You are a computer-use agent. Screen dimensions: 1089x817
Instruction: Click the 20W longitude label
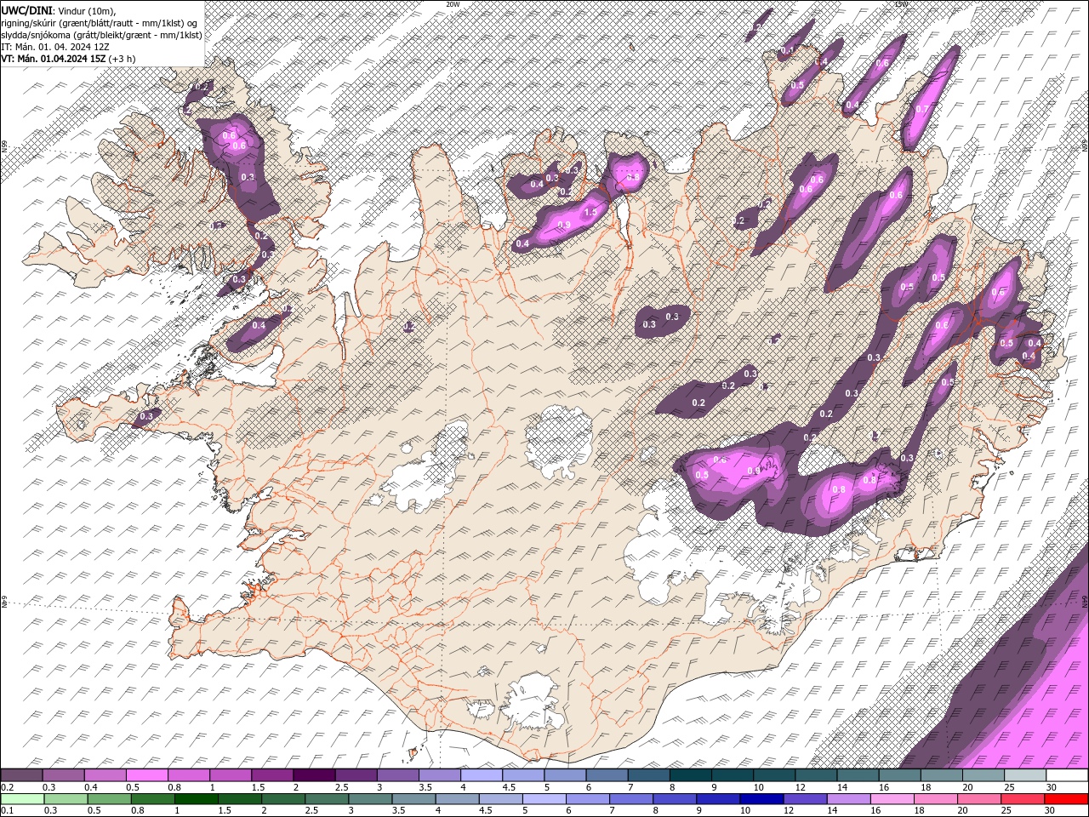click(x=453, y=4)
